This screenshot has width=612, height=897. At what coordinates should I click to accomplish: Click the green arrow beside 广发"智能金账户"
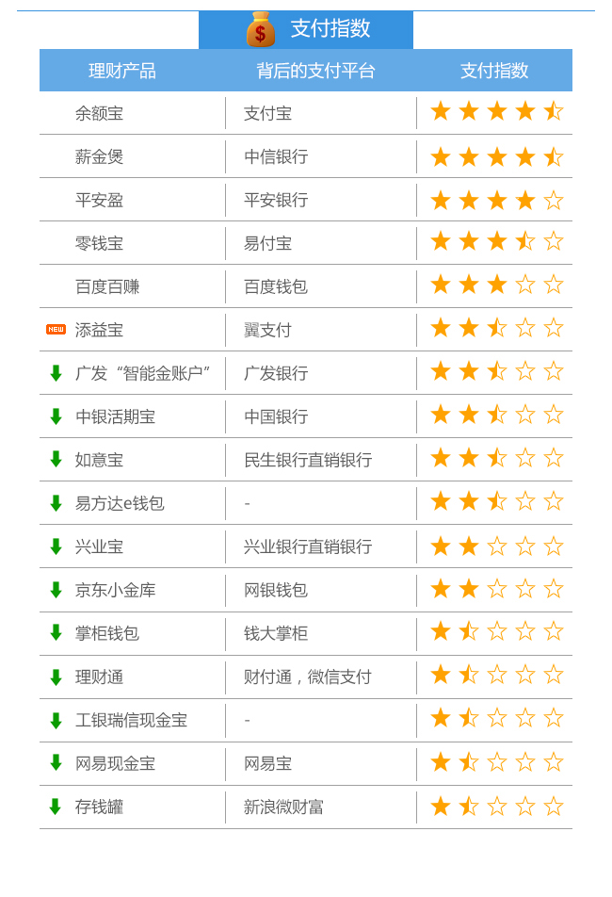tap(56, 373)
